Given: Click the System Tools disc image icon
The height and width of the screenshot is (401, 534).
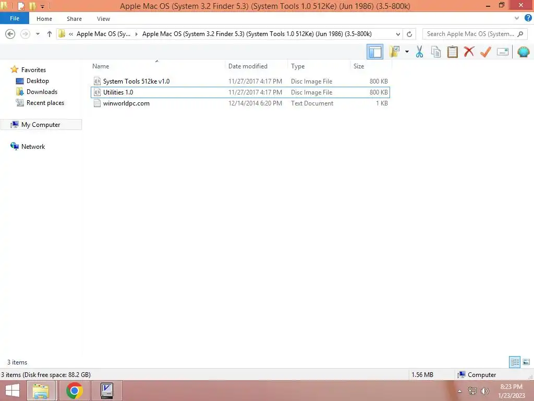Looking at the screenshot, I should pos(97,81).
